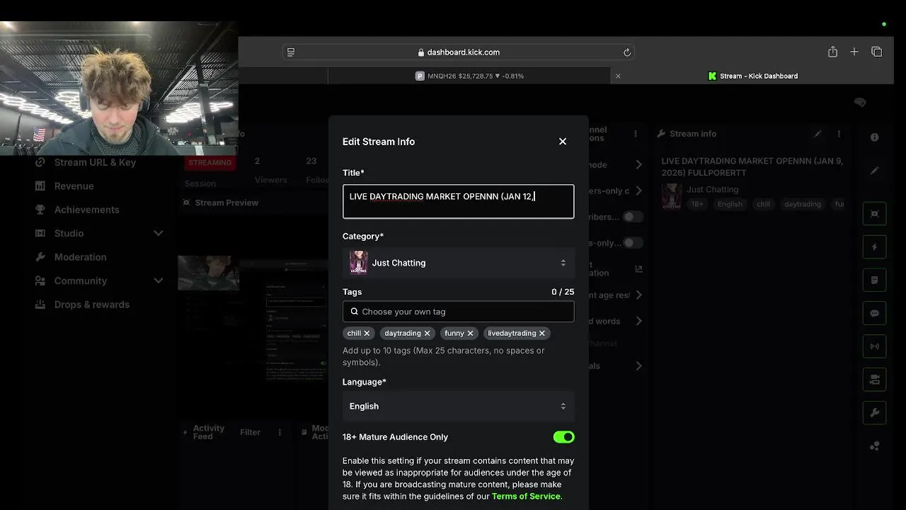Remove the 'livedaytrading' tag

click(542, 333)
